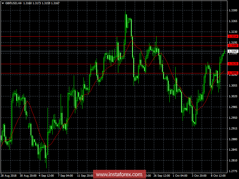
Task: Open the chart menu triangle beside GBPUSD,H4
Action: 3,3
